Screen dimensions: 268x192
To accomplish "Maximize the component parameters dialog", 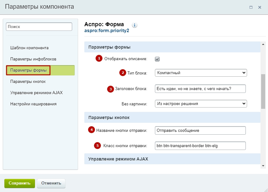I will coord(251,7).
